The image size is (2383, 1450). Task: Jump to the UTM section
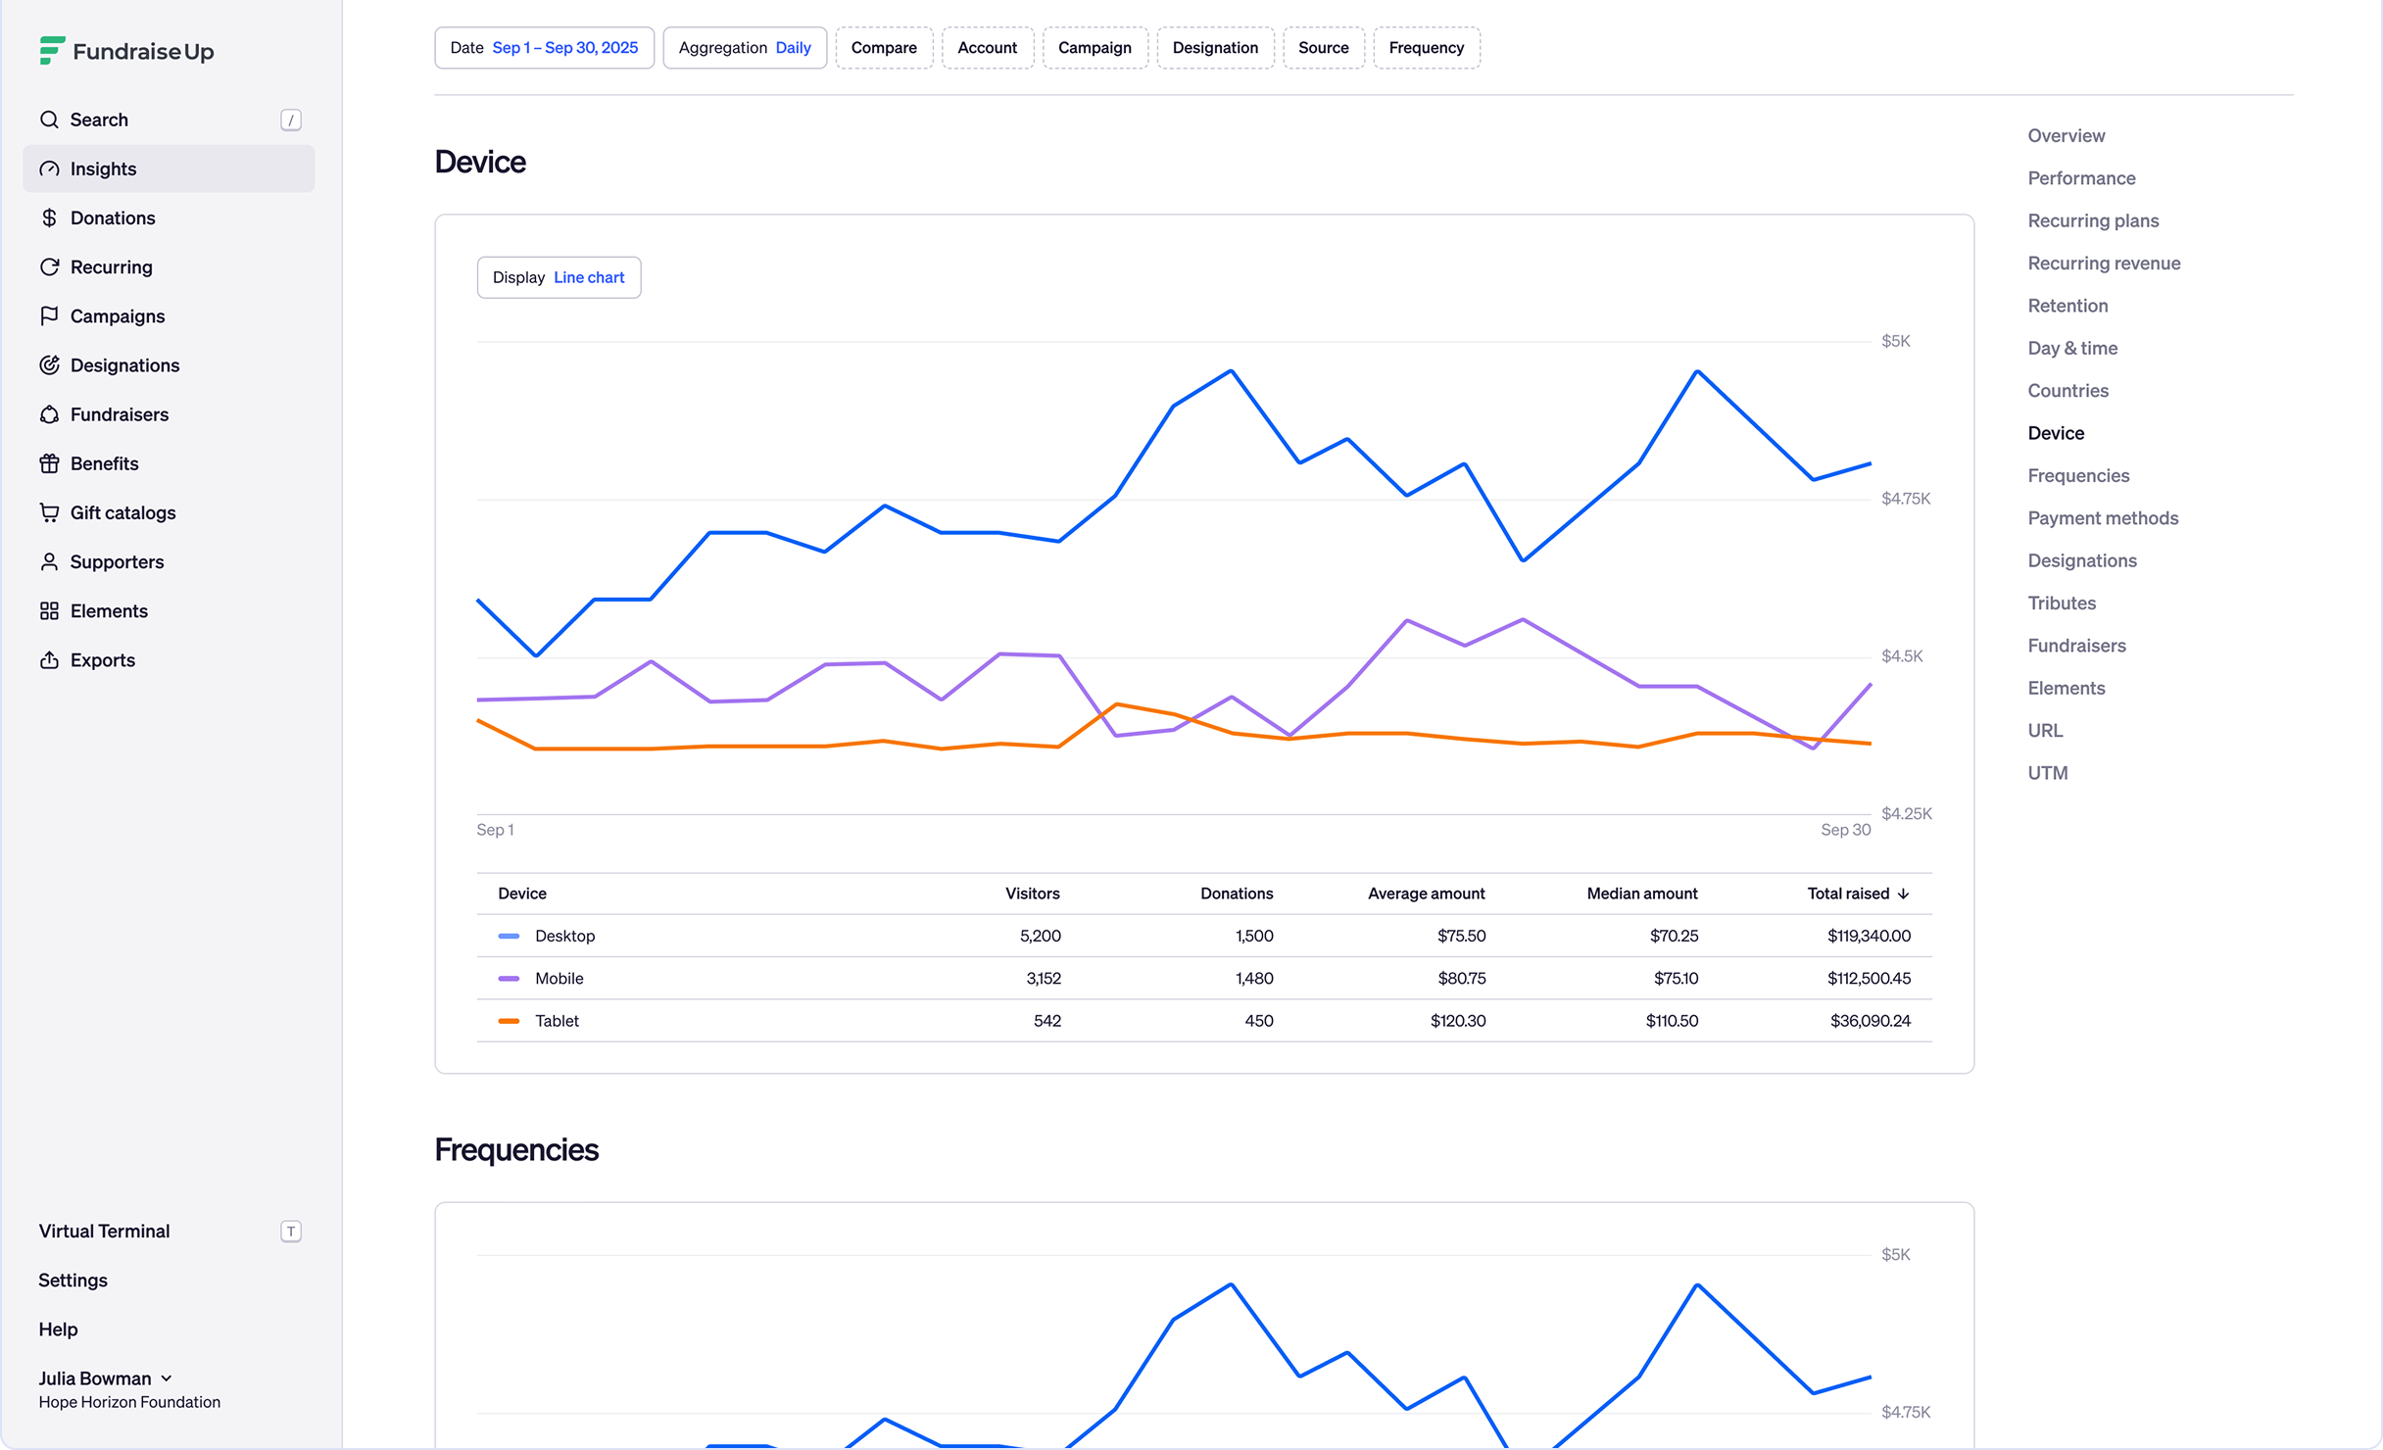click(2048, 773)
